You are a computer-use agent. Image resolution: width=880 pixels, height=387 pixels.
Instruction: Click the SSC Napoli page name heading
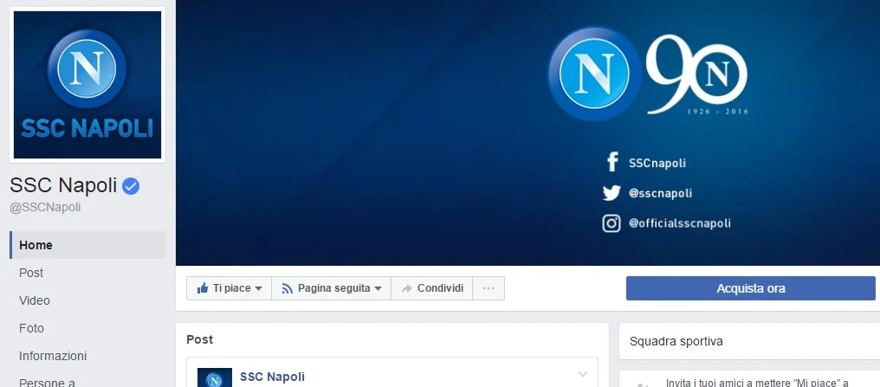[x=63, y=185]
